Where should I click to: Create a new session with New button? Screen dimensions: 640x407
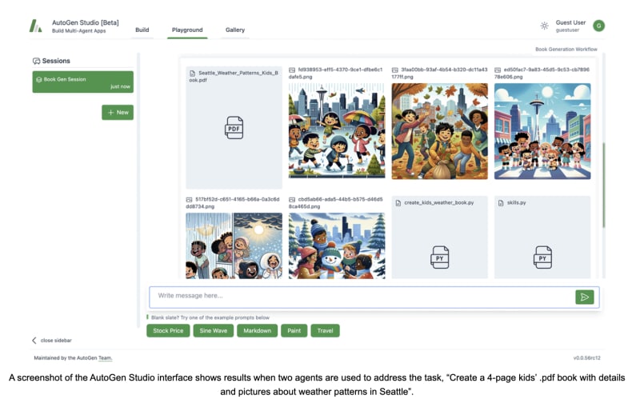click(x=118, y=113)
